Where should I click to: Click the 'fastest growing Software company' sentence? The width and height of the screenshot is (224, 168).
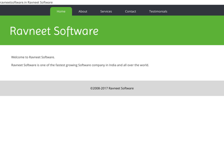pos(80,65)
